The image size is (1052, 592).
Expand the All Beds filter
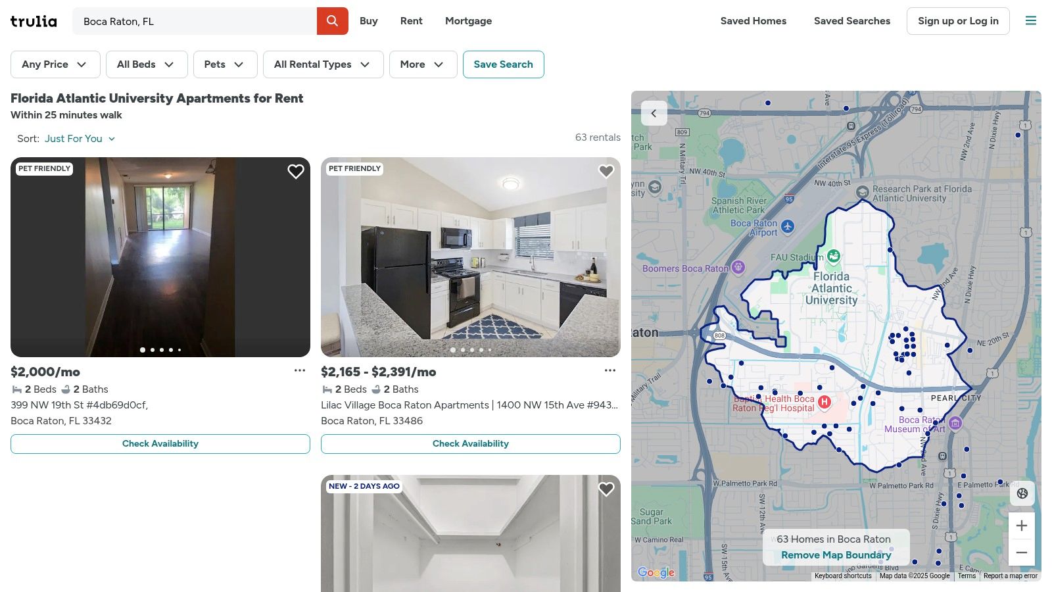pyautogui.click(x=147, y=64)
